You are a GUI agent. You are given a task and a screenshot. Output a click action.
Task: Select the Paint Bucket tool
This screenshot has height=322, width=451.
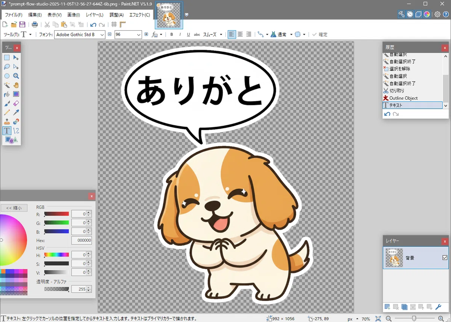tap(7, 94)
